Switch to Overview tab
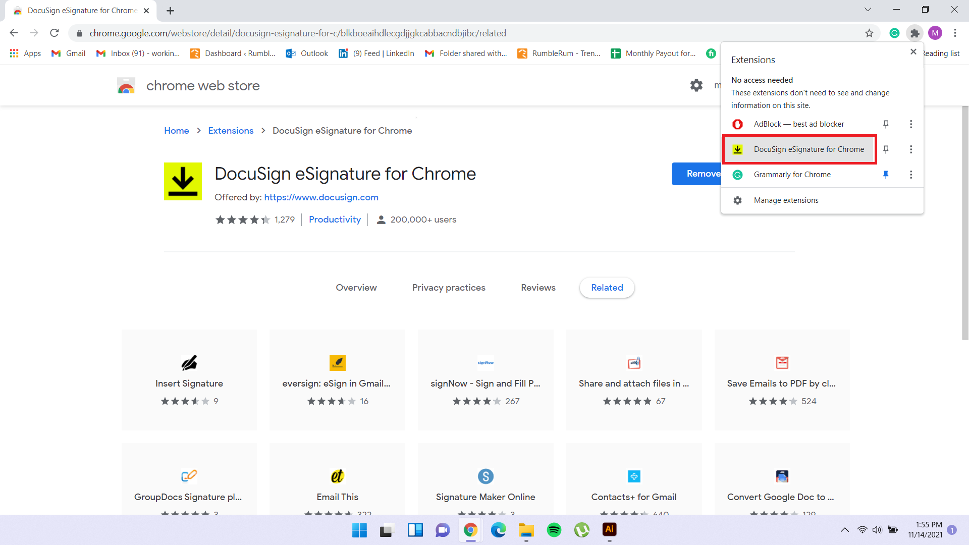969x545 pixels. pyautogui.click(x=356, y=288)
